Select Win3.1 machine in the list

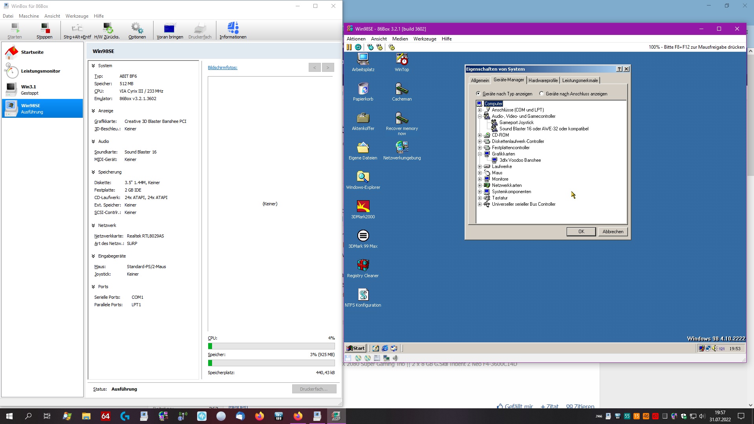pyautogui.click(x=42, y=90)
